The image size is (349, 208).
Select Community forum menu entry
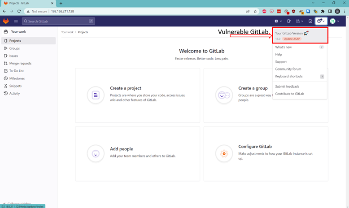(x=288, y=69)
